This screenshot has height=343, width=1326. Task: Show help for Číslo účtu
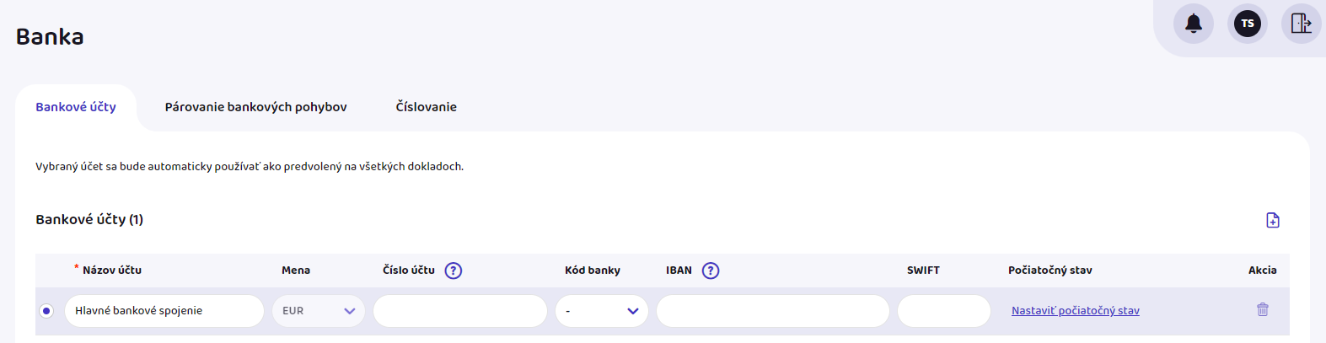454,271
